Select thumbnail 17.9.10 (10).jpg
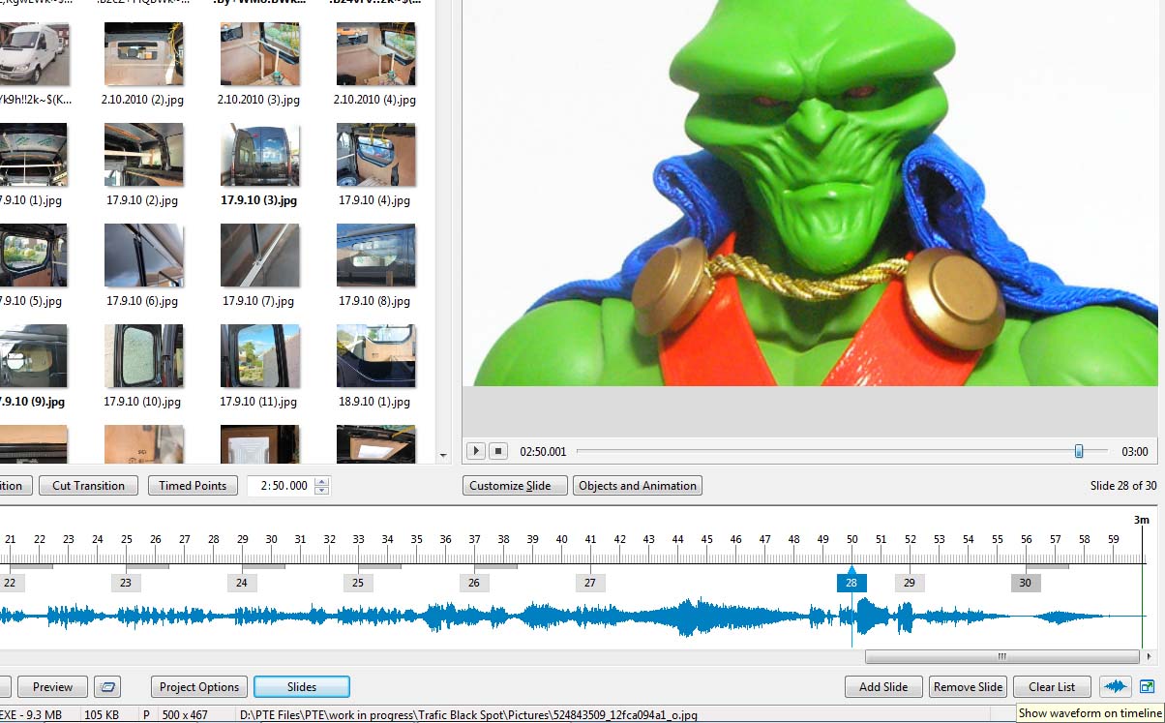The height and width of the screenshot is (723, 1165). (143, 356)
